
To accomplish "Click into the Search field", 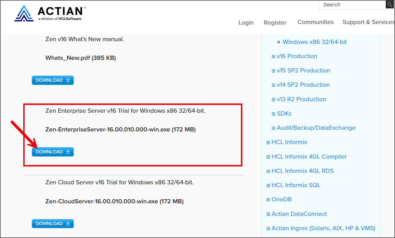I will (352, 5).
